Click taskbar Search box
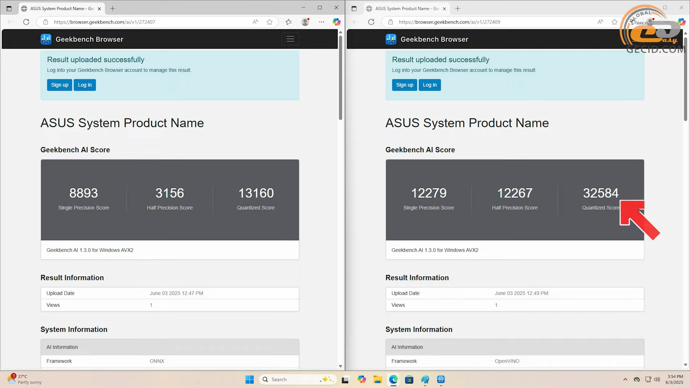Screen dimensions: 690x388 [x=298, y=379]
